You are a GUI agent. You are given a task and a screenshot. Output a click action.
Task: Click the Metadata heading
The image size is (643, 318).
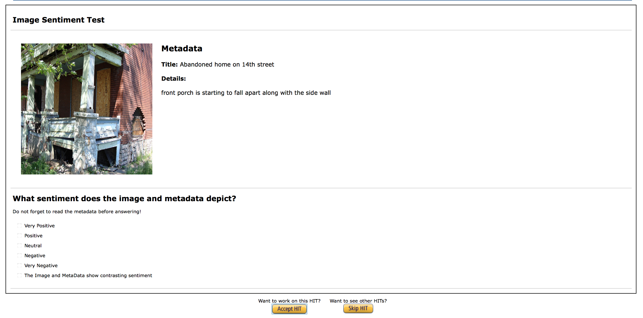(182, 48)
